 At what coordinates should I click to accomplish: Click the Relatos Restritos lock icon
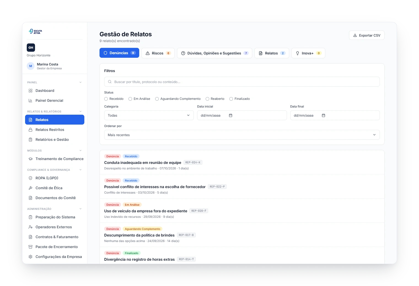[x=31, y=130]
